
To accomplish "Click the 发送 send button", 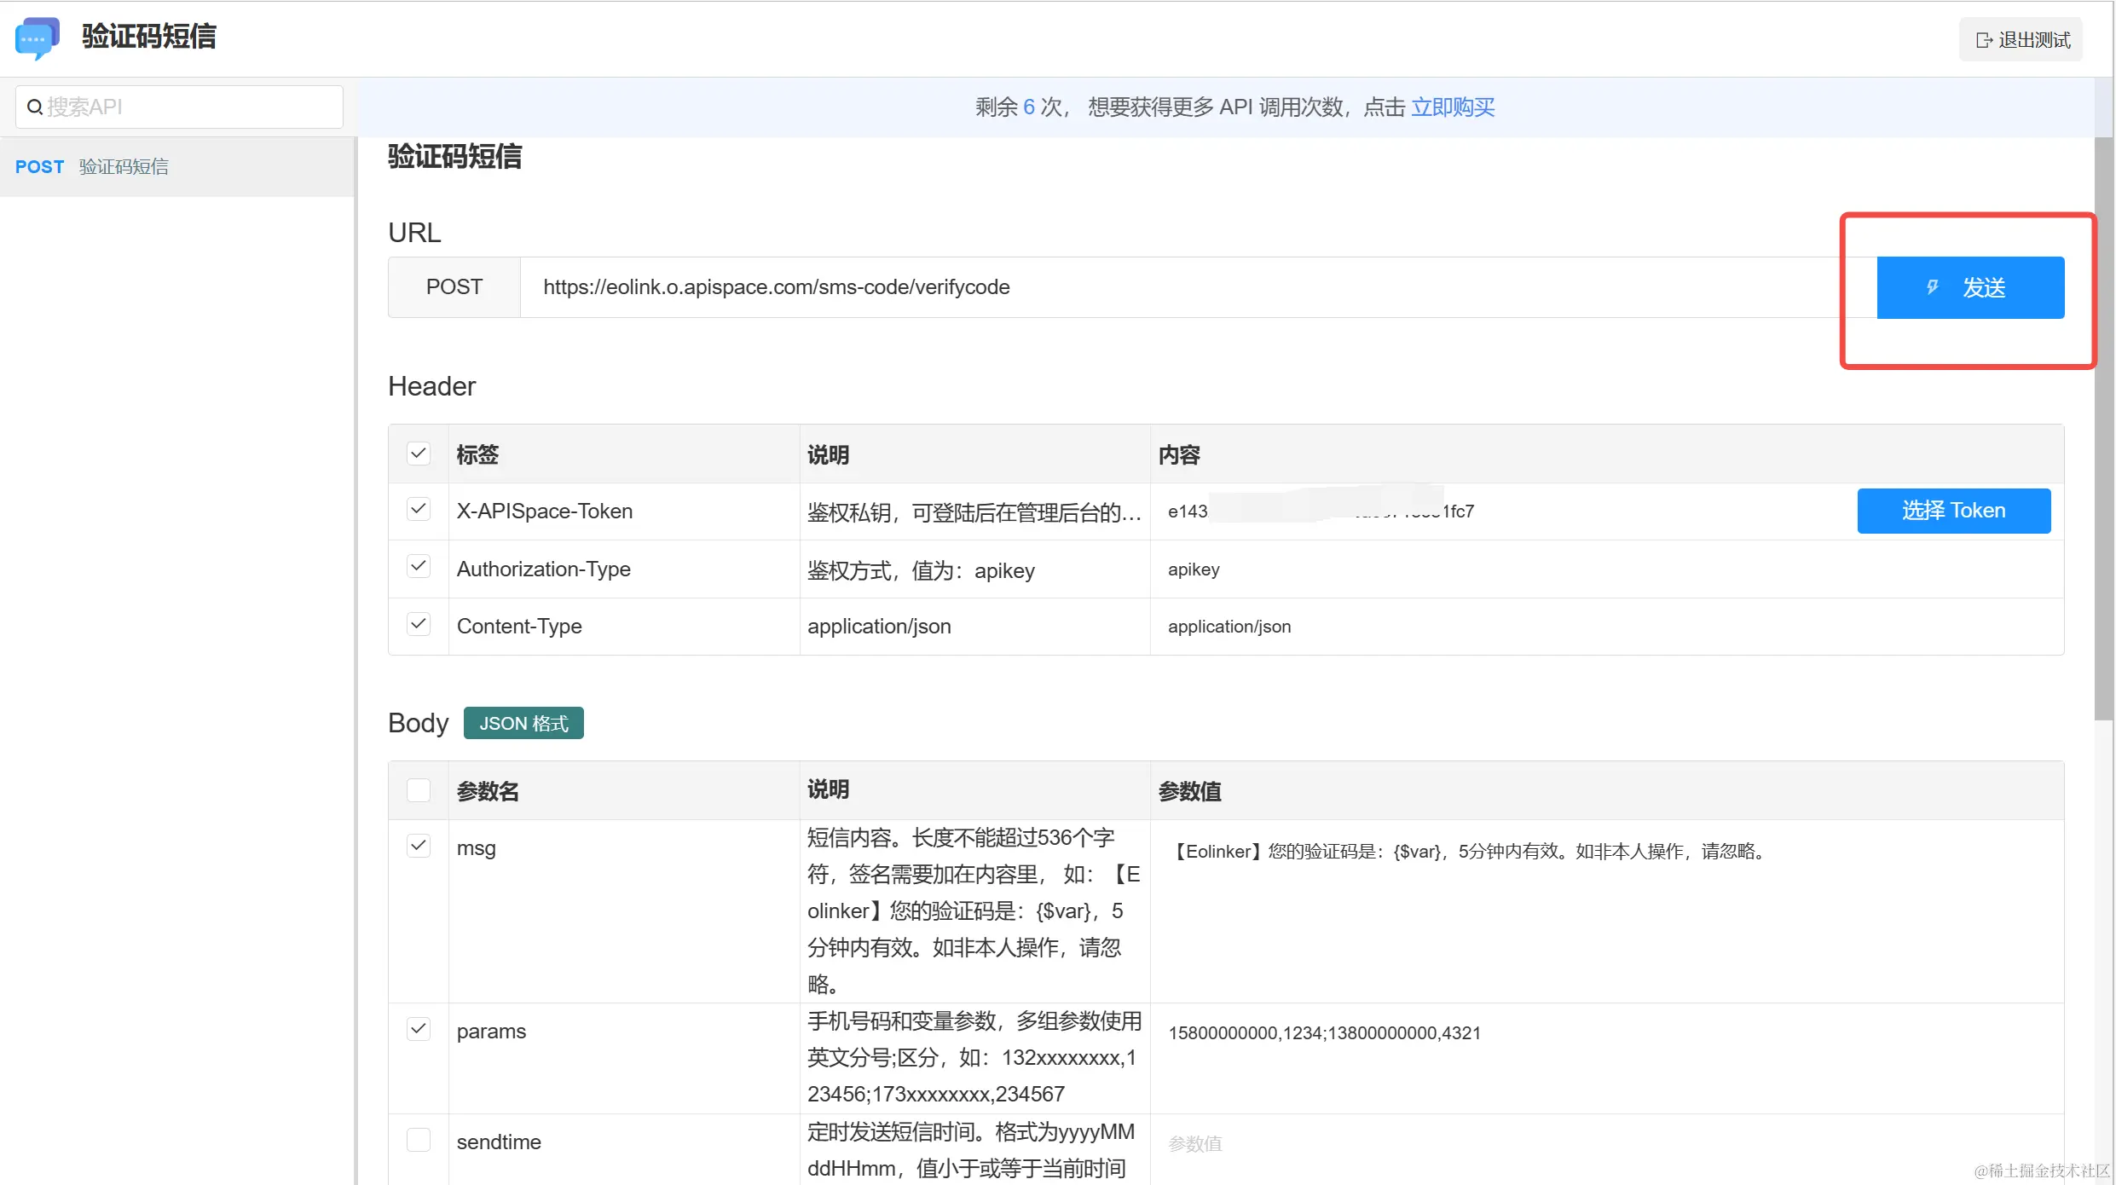I will 1969,287.
